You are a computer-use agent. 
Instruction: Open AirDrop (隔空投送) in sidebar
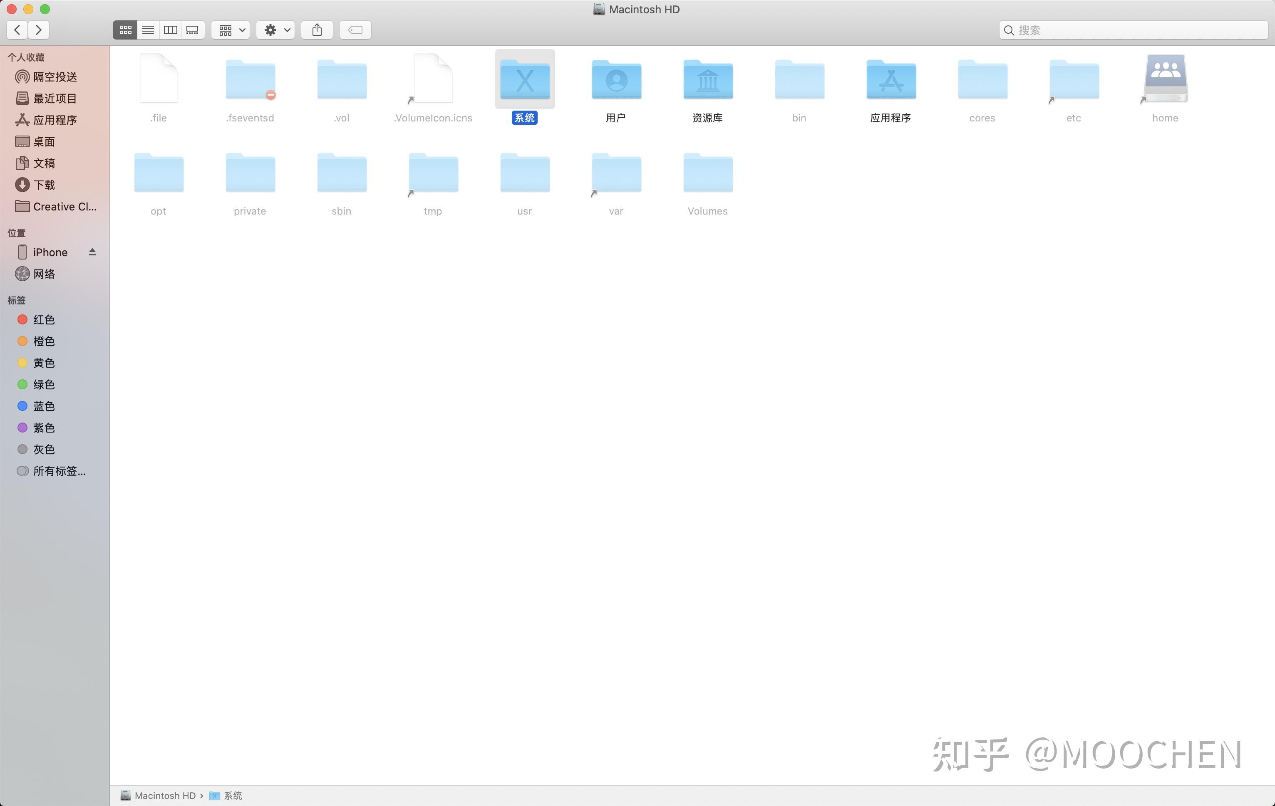point(55,77)
